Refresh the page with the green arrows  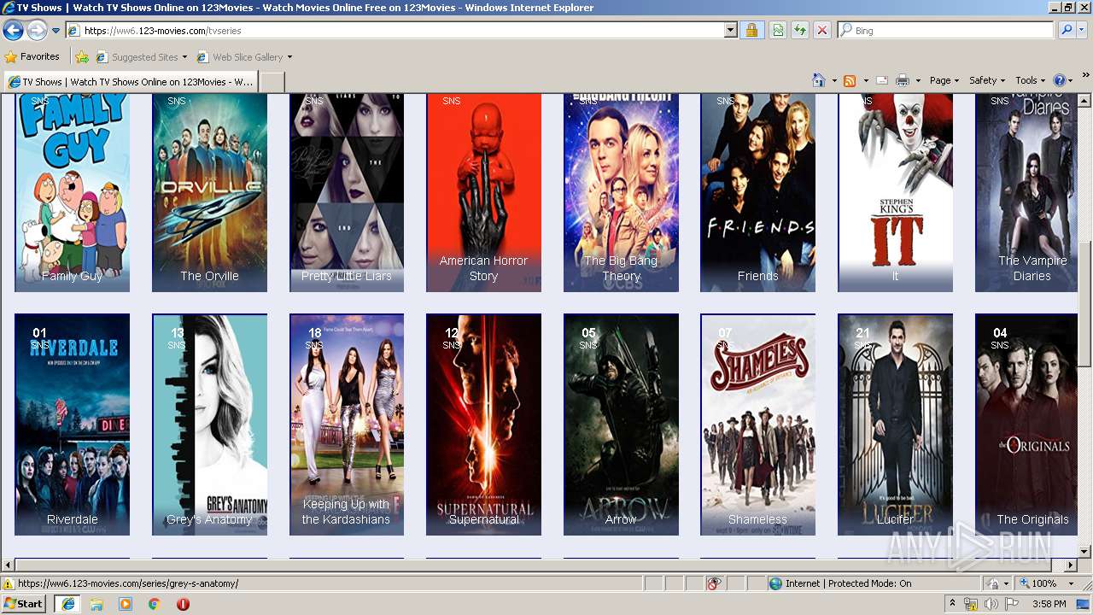click(x=800, y=31)
